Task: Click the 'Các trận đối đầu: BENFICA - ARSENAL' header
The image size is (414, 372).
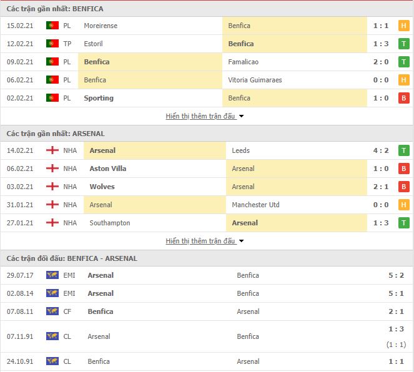Action: pos(72,258)
